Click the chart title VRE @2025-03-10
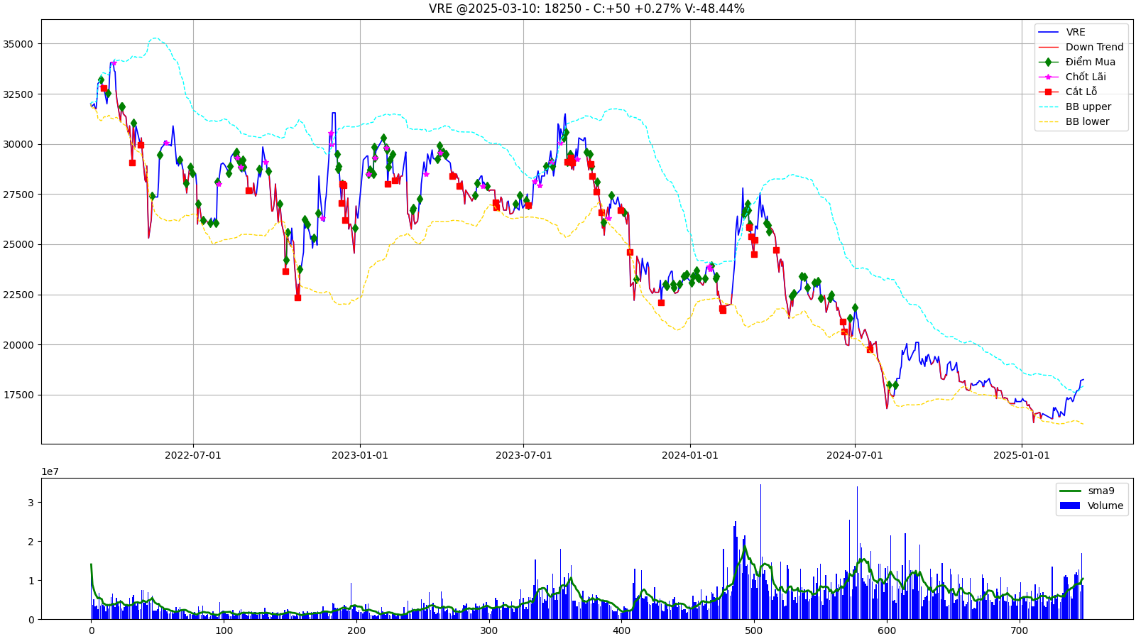 [586, 9]
